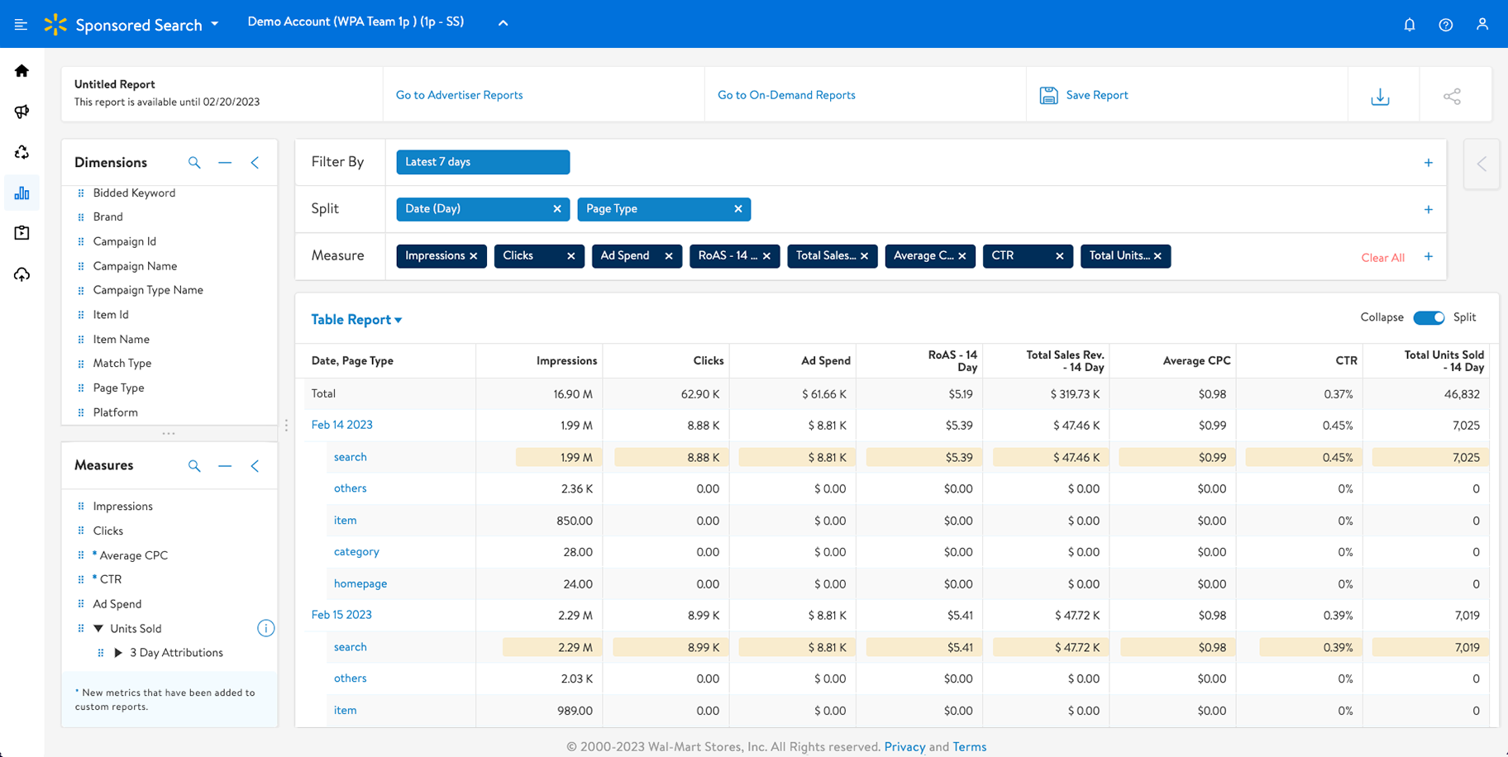This screenshot has height=757, width=1508.
Task: Expand the 3 Day Attributions tree item
Action: point(118,653)
